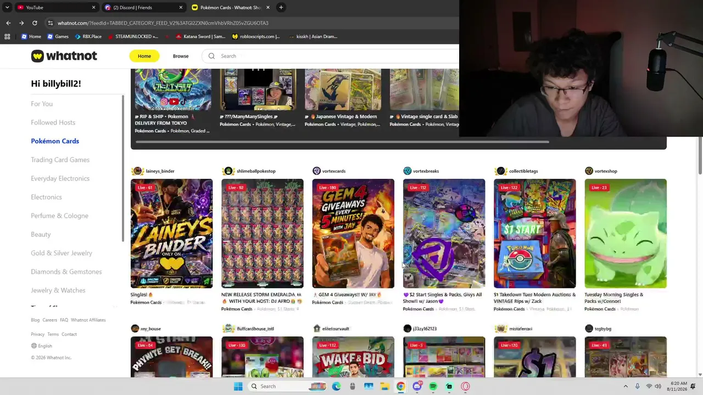Reload the Whatnot page
703x395 pixels.
pyautogui.click(x=35, y=23)
